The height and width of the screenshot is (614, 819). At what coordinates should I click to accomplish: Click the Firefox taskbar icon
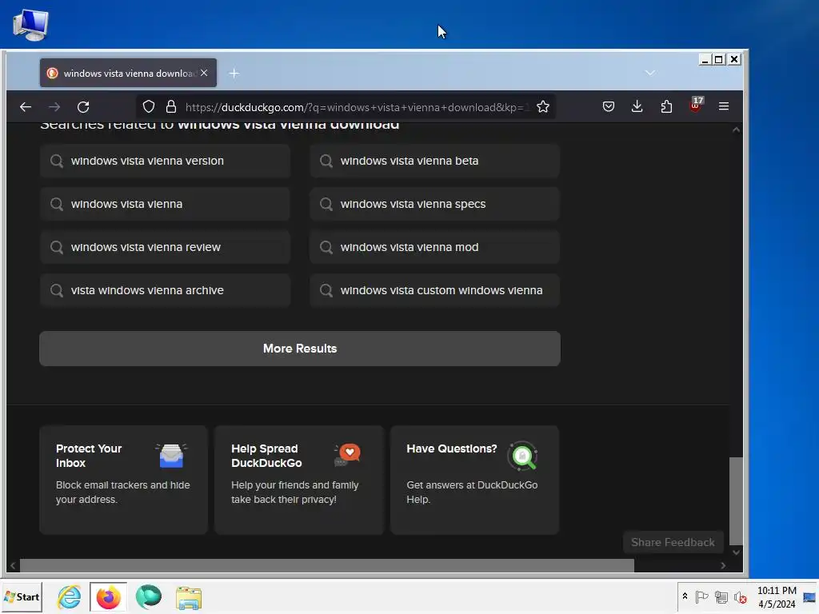tap(109, 597)
